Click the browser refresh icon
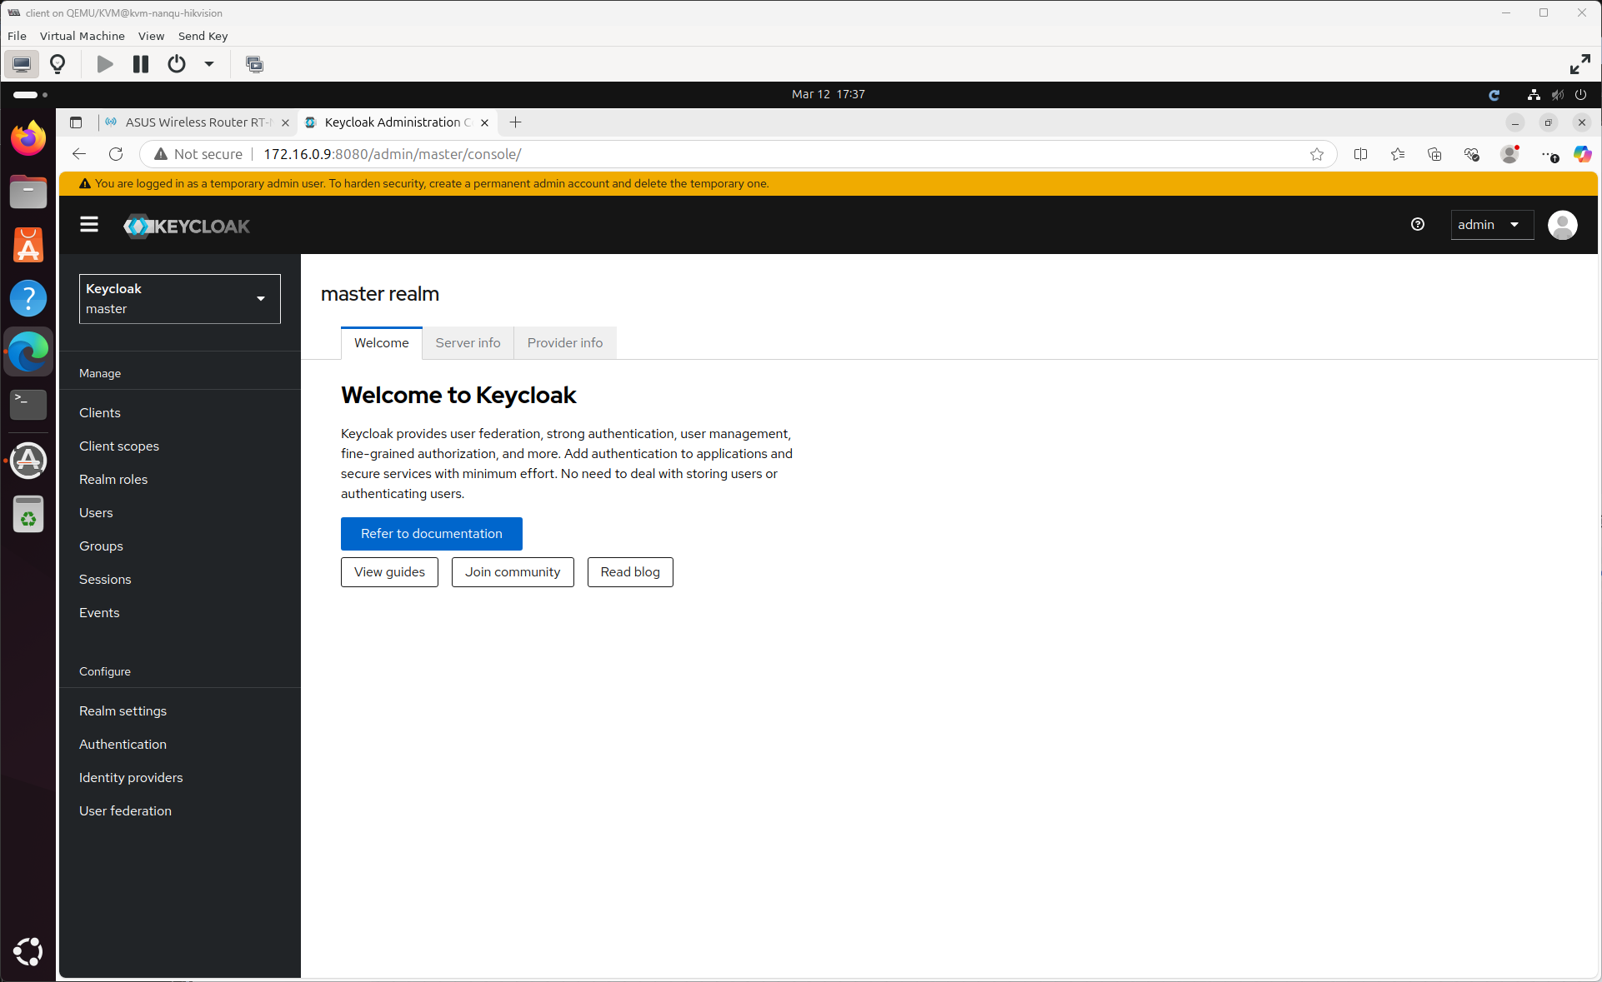 pos(116,154)
